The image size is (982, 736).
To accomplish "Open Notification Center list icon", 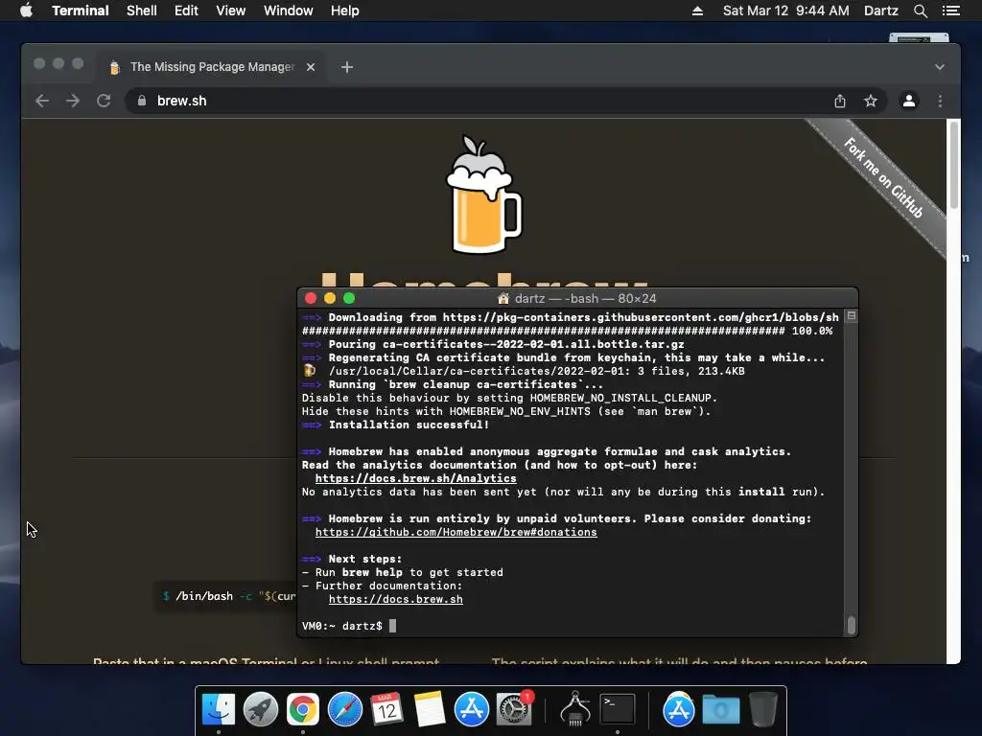I will [x=950, y=11].
